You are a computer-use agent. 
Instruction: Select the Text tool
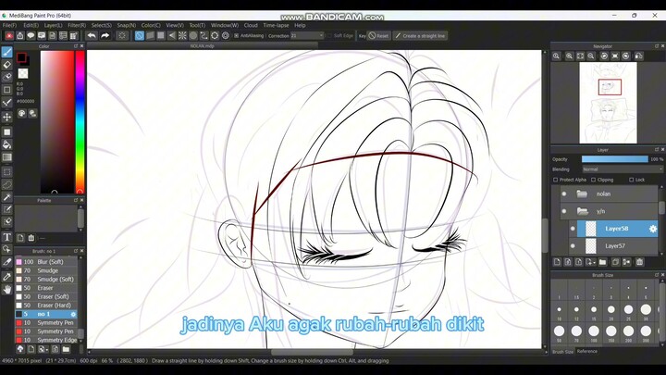click(6, 237)
